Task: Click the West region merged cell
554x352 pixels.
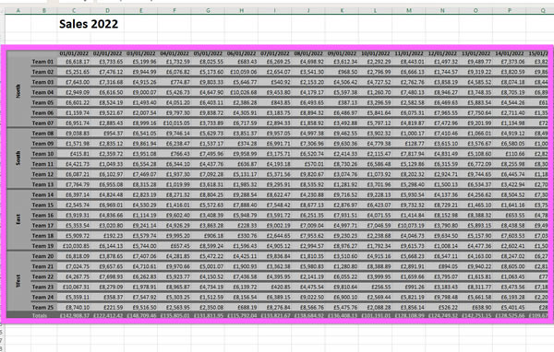Action: click(18, 281)
